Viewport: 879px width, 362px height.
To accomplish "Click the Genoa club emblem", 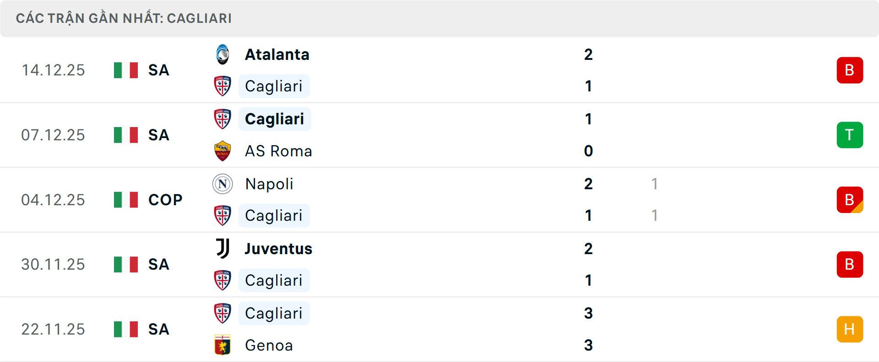I will [222, 346].
